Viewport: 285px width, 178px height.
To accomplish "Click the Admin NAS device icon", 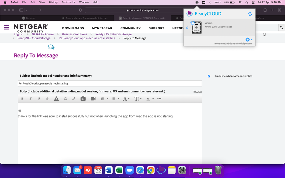I will [x=196, y=27].
